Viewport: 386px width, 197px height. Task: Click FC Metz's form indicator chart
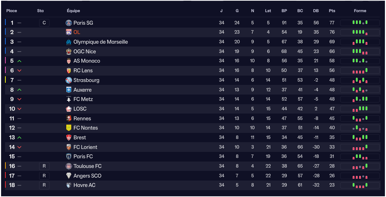point(360,99)
